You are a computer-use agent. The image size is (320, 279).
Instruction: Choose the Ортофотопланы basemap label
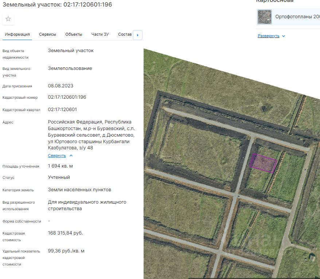297,17
